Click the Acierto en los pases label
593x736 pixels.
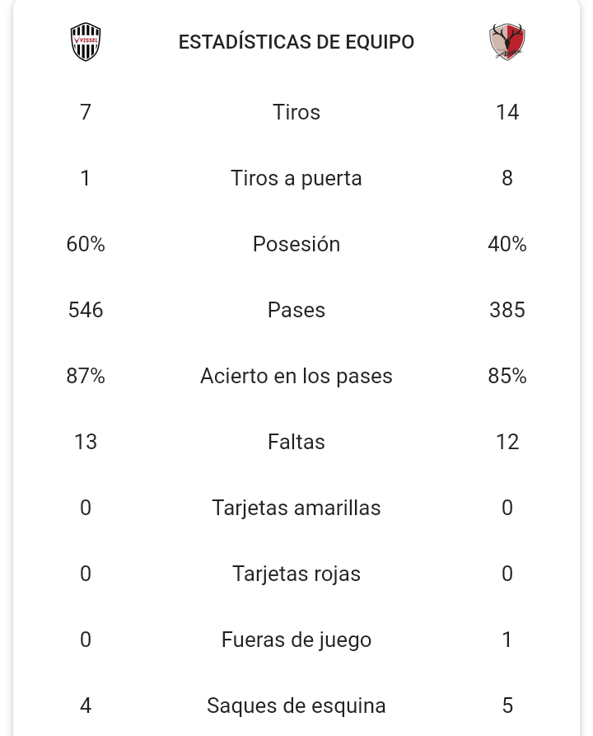coord(296,376)
